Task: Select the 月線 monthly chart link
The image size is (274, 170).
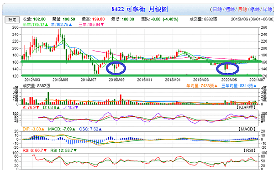Action: point(242,10)
